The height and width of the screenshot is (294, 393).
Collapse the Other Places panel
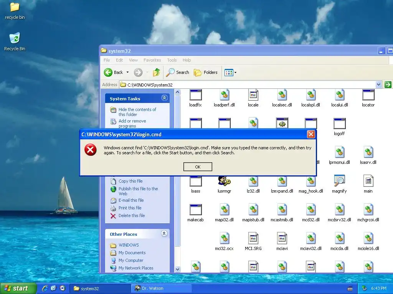pos(164,234)
